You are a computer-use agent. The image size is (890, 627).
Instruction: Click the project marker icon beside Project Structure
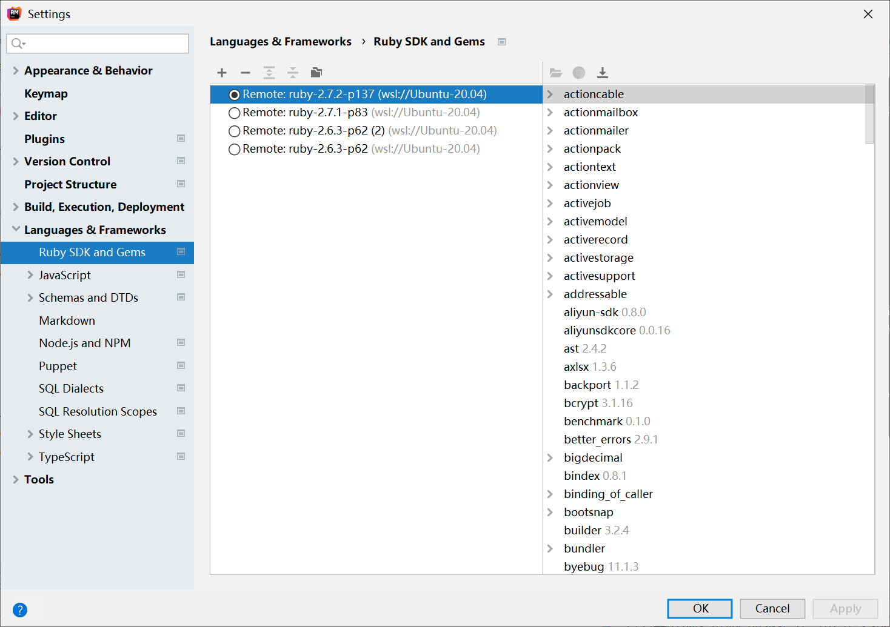[x=181, y=184]
